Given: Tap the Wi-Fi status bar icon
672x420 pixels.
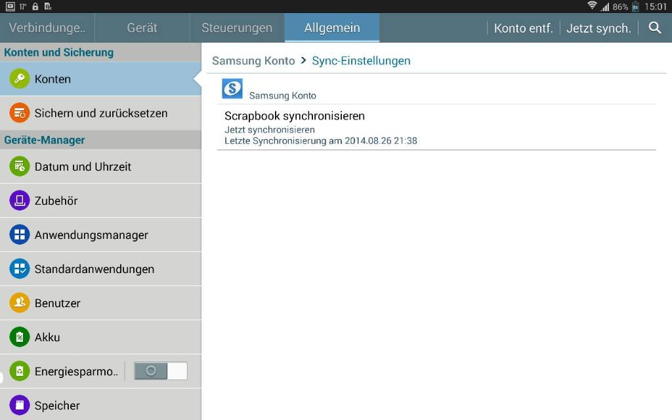Looking at the screenshot, I should 592,5.
